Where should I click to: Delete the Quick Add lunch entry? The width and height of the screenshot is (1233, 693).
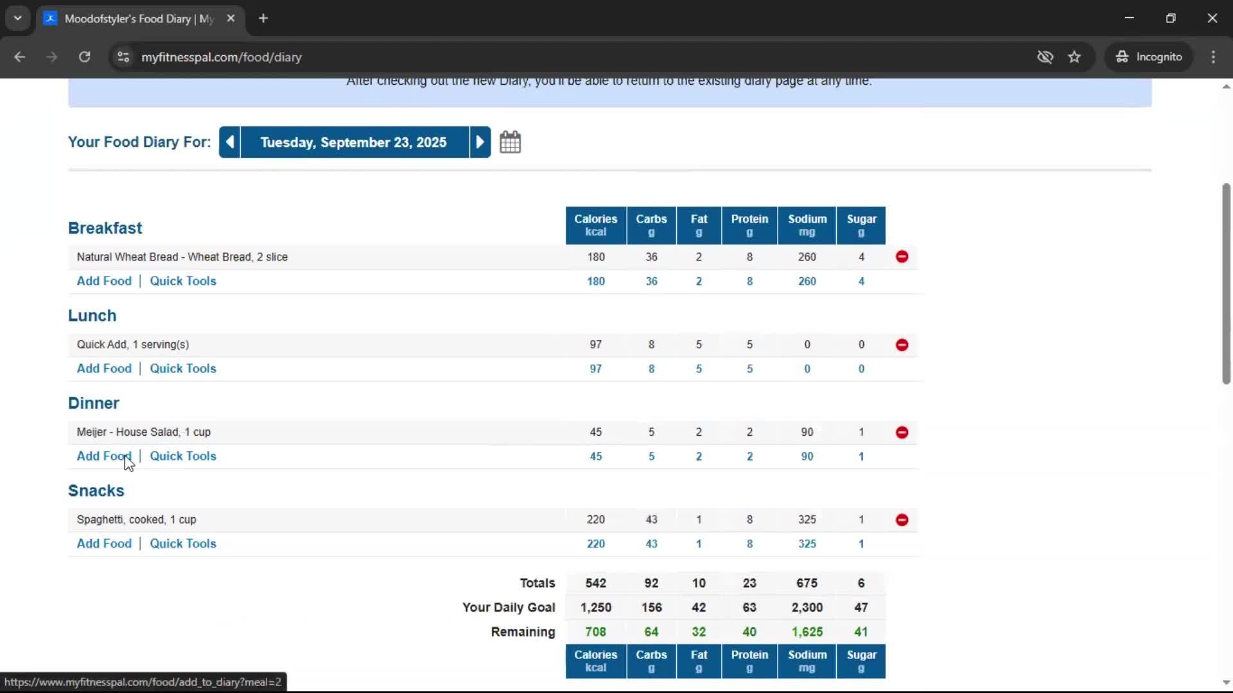tap(902, 345)
